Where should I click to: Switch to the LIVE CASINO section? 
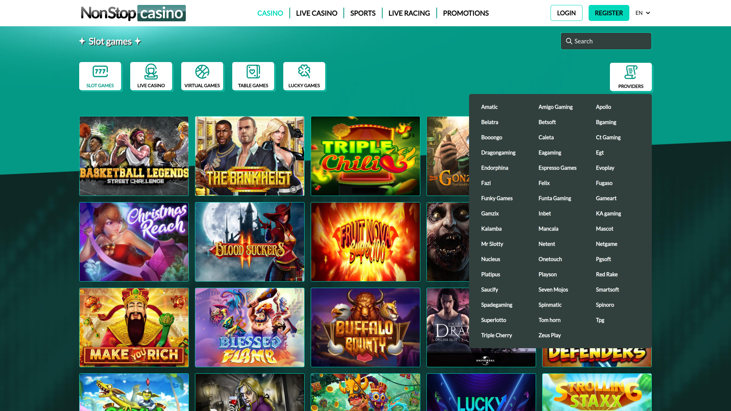tap(316, 13)
